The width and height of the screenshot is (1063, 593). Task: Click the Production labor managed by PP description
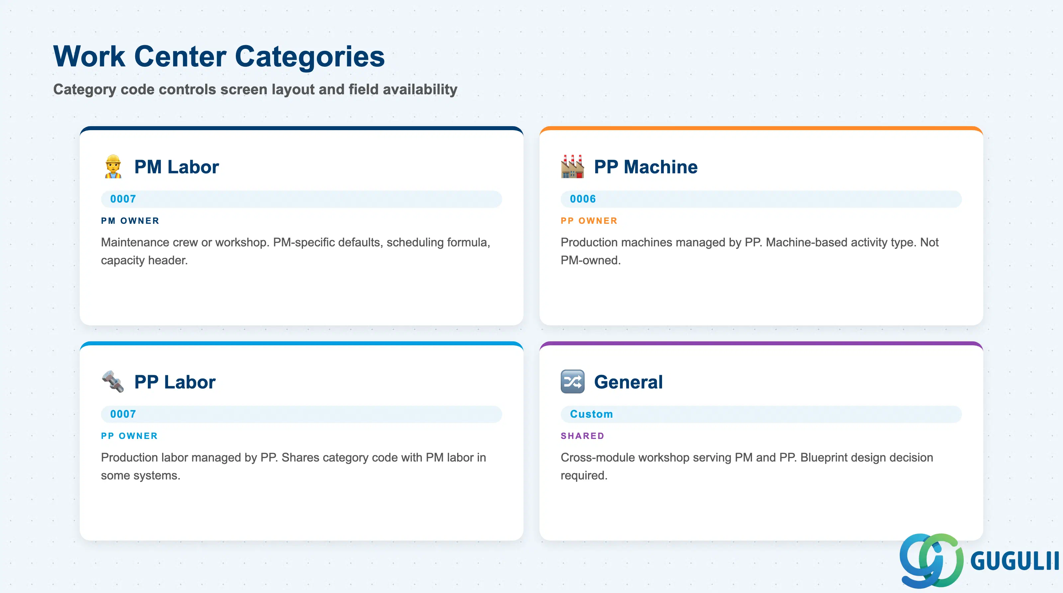tap(293, 466)
